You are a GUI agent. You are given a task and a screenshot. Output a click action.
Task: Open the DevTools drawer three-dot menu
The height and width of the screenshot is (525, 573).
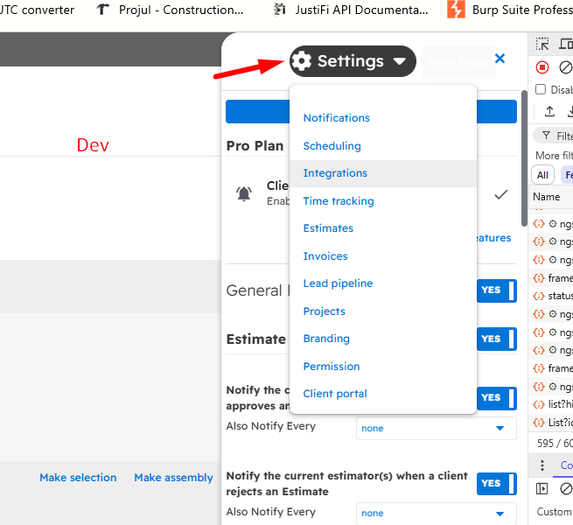(542, 465)
